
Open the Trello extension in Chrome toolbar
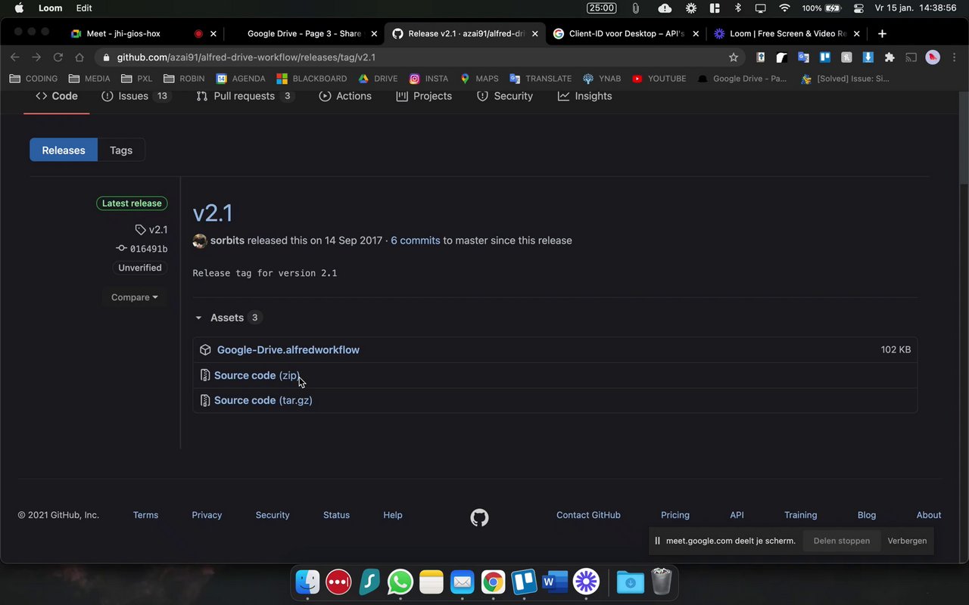pos(825,57)
